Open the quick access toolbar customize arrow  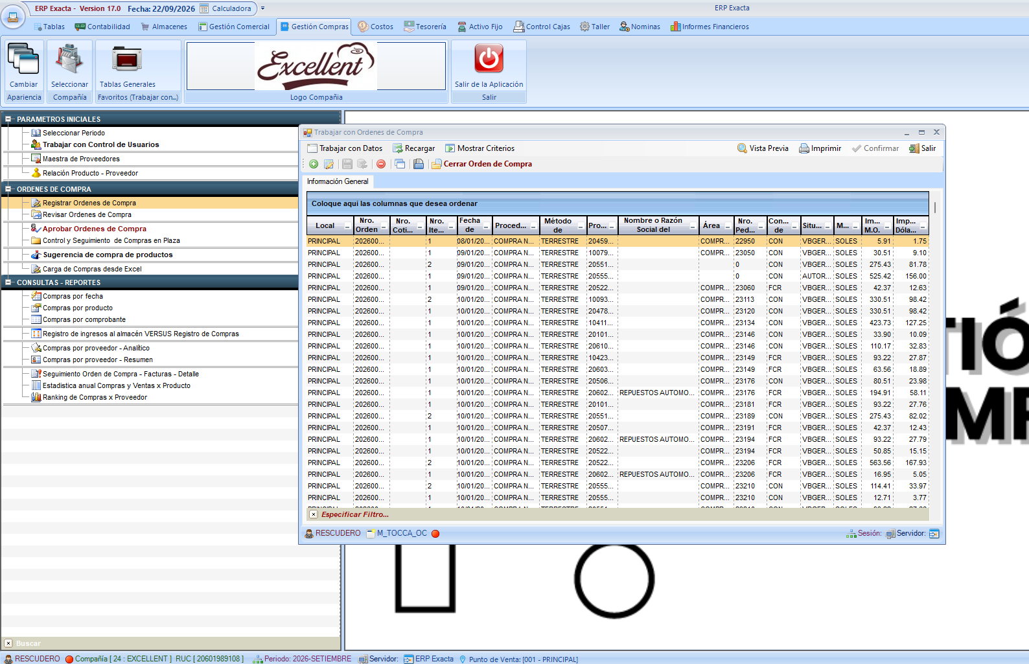(x=262, y=8)
